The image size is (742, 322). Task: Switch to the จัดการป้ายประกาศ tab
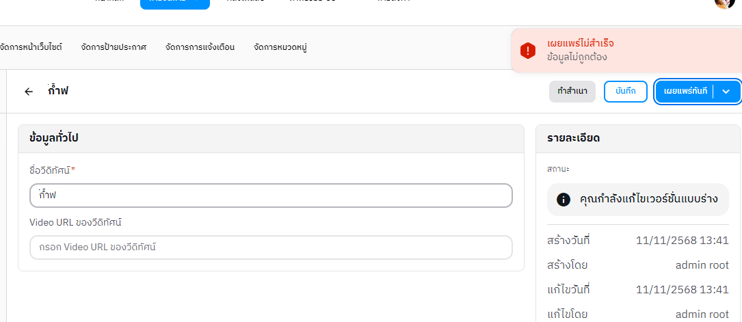click(x=114, y=47)
